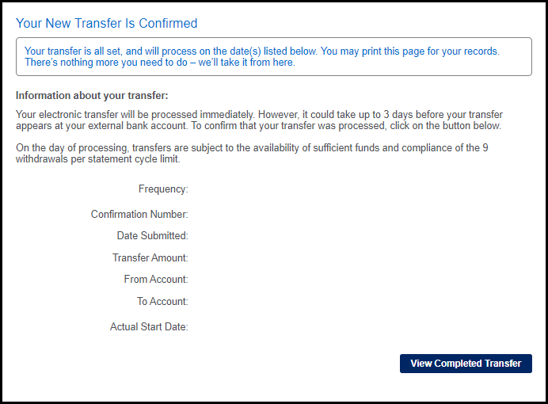Click the View Completed Transfer button
The image size is (548, 404).
(466, 364)
